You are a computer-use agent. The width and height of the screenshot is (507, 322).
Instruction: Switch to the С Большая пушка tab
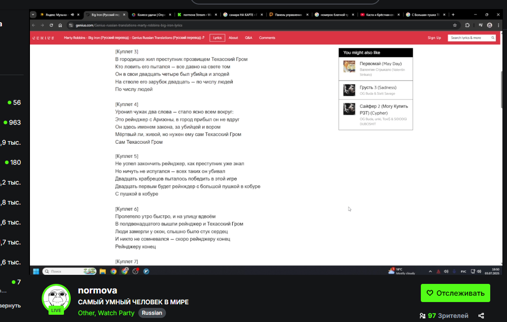click(x=425, y=15)
